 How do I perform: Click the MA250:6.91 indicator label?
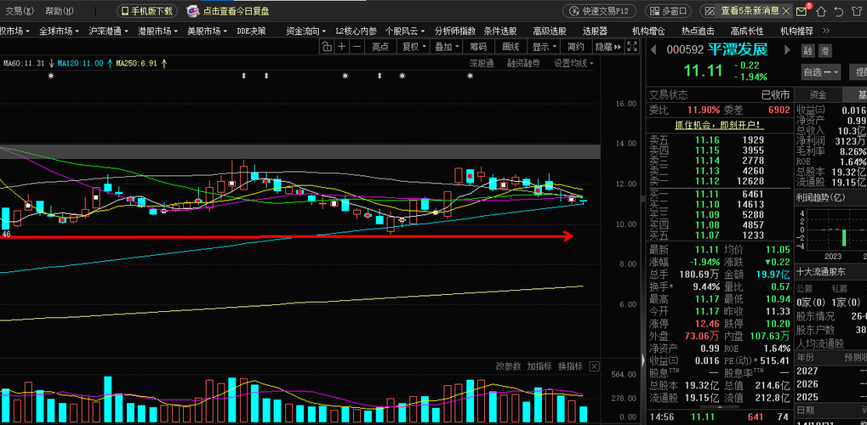137,64
